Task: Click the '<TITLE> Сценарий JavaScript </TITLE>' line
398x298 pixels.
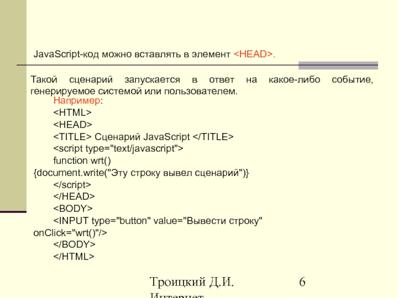Action: point(143,137)
